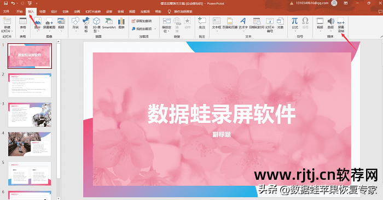The image size is (383, 200).
Task: Expand My Add-ins (我的加载项) dropdown arrow
Action: pos(155,29)
